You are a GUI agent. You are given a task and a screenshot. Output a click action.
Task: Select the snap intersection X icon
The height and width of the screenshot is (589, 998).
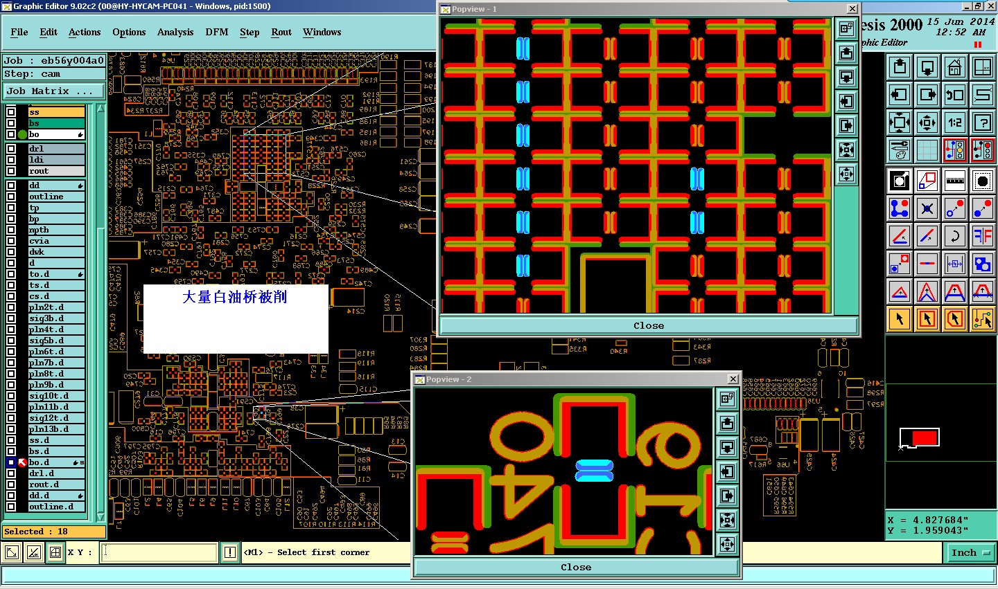click(927, 208)
